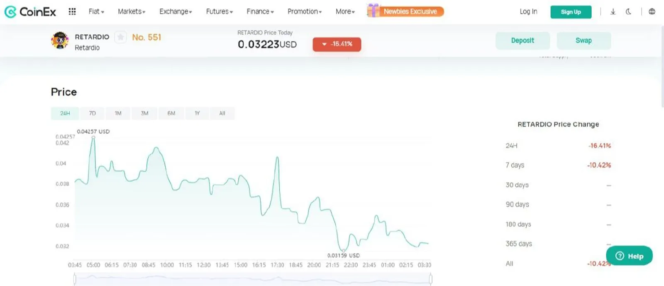Click the 0.03223USD price value
The height and width of the screenshot is (286, 664).
[267, 44]
